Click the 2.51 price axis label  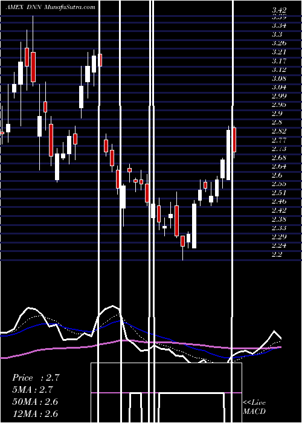pyautogui.click(x=279, y=193)
